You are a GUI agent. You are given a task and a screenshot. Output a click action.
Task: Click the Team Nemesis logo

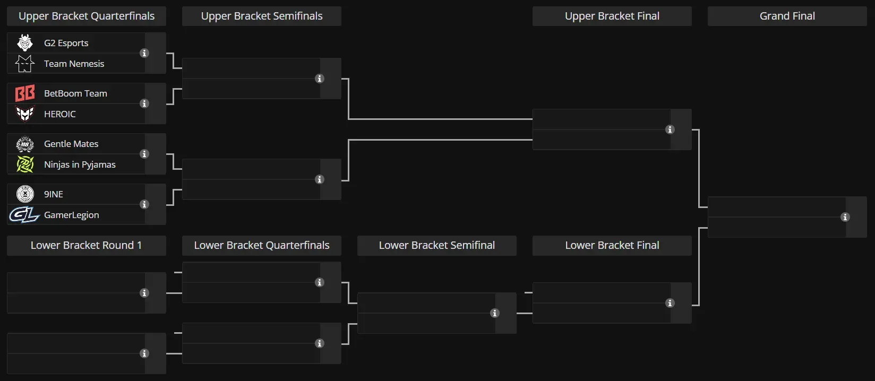pyautogui.click(x=24, y=63)
